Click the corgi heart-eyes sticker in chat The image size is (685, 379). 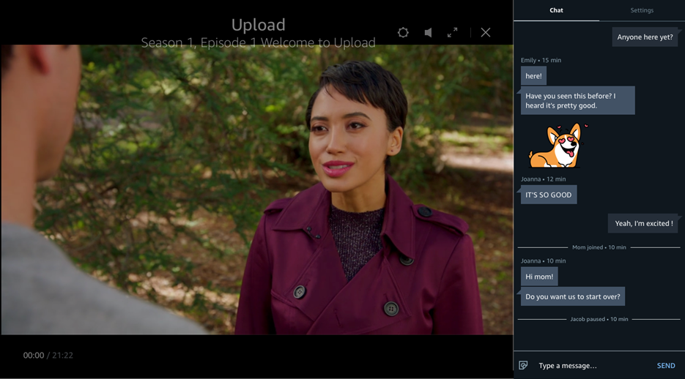(x=555, y=146)
